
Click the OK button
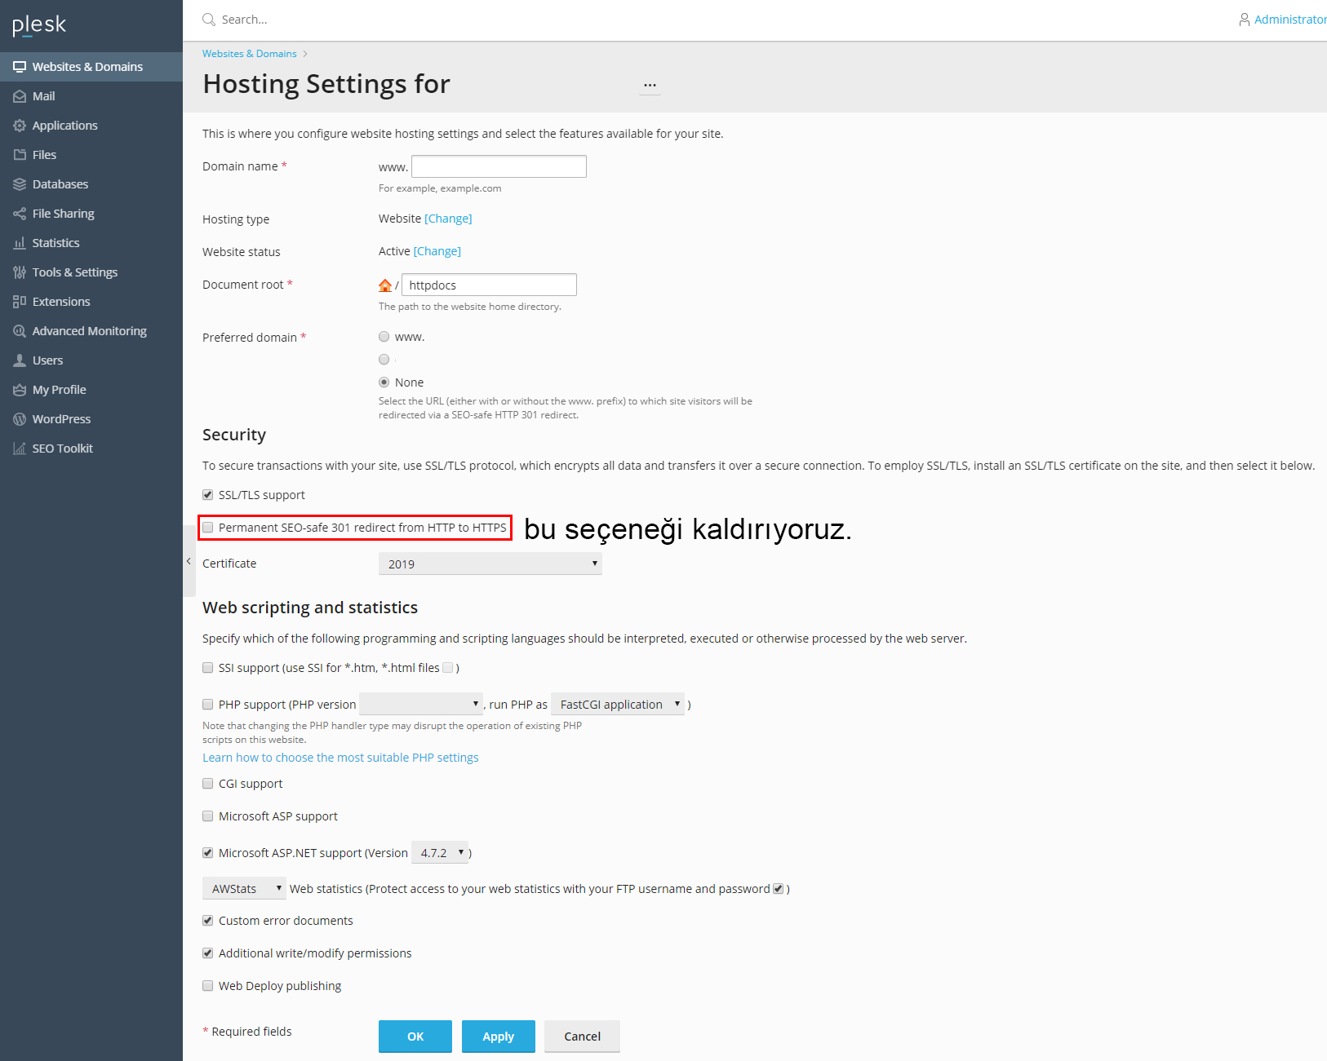click(x=415, y=1037)
